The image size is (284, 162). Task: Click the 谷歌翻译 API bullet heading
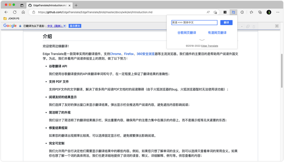click(x=58, y=66)
